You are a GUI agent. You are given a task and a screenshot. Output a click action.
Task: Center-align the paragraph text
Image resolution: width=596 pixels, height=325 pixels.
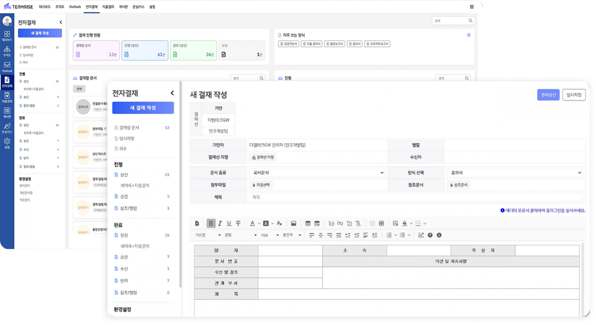coord(321,235)
